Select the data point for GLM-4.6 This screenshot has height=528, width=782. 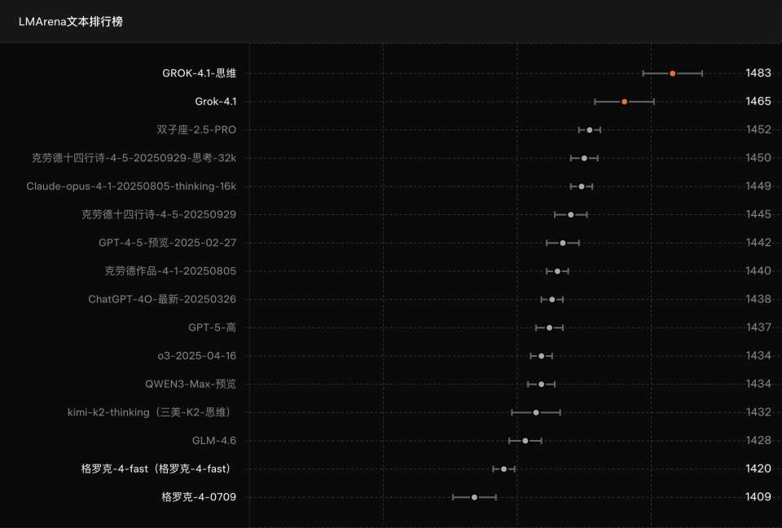click(x=525, y=440)
